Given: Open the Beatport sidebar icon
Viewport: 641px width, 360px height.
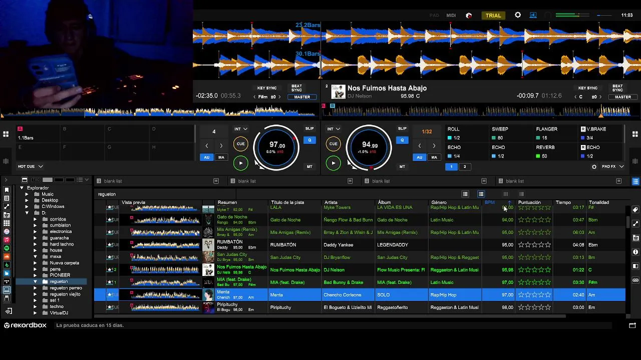Looking at the screenshot, I should pos(7,265).
